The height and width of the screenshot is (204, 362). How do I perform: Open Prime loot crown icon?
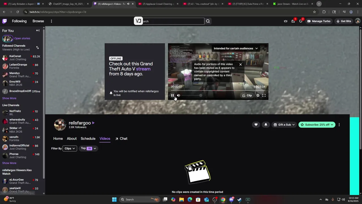pyautogui.click(x=286, y=21)
